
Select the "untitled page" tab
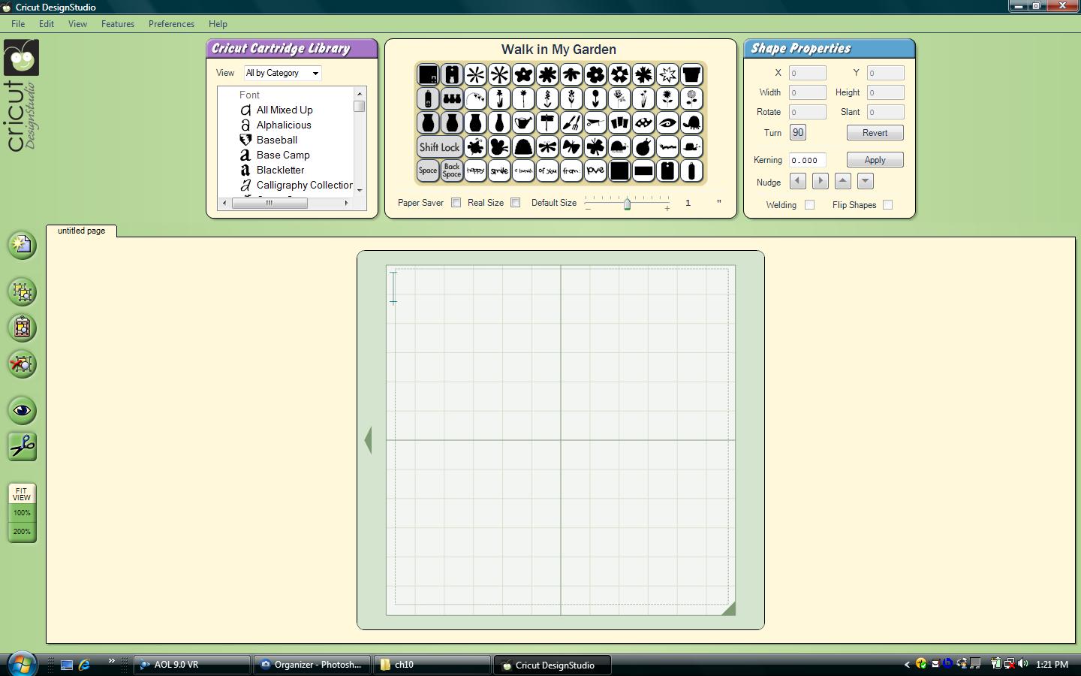tap(81, 231)
